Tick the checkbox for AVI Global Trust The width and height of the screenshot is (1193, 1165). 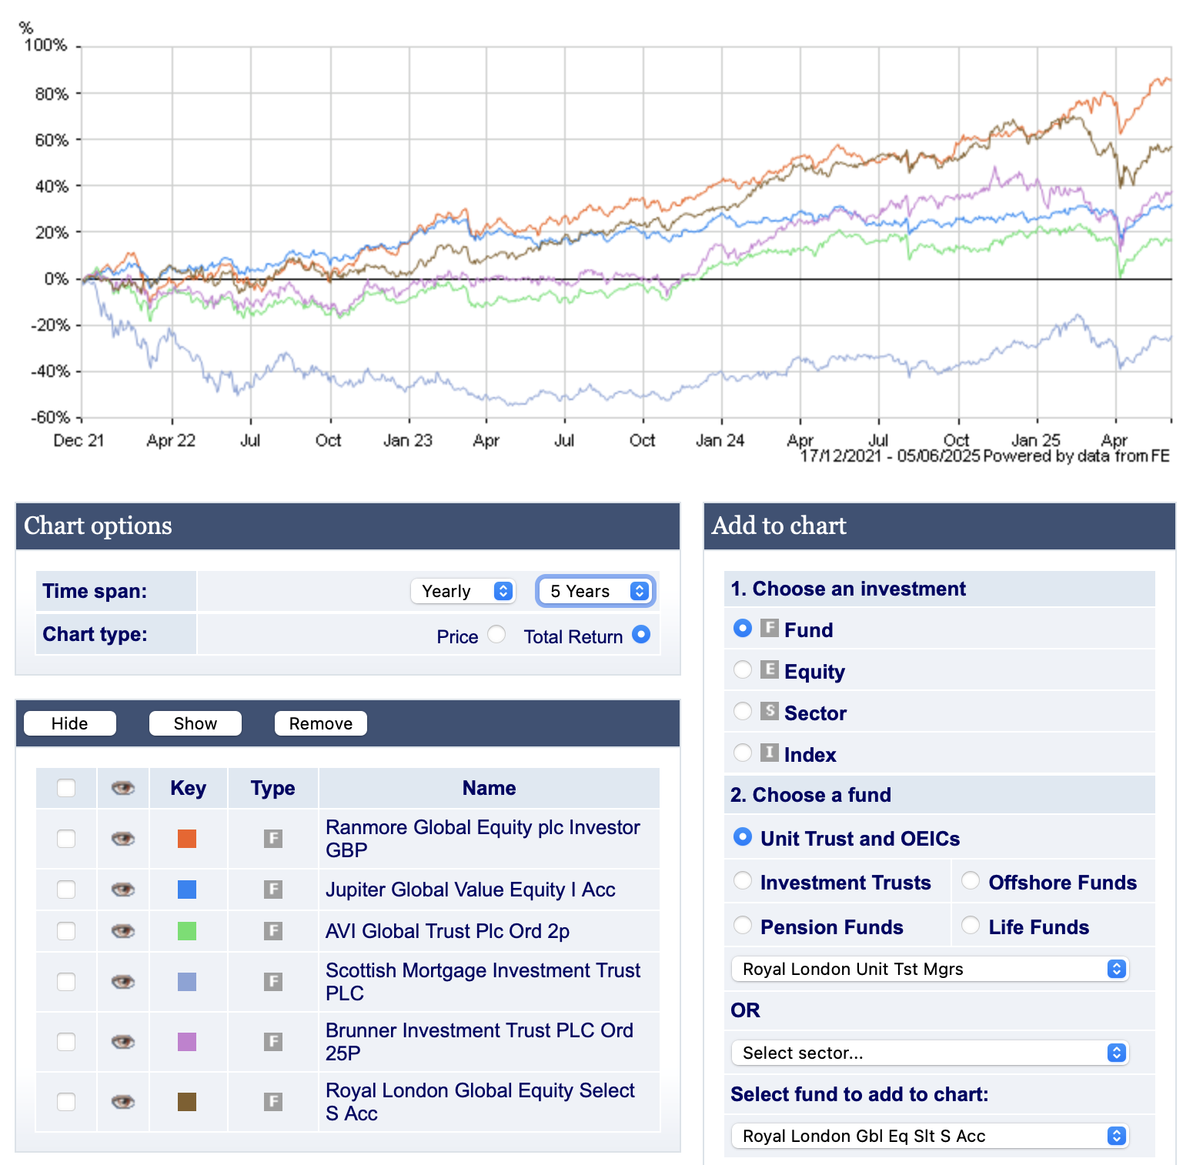pos(66,931)
